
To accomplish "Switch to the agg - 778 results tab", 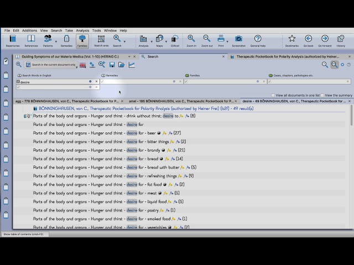I will pyautogui.click(x=67, y=101).
